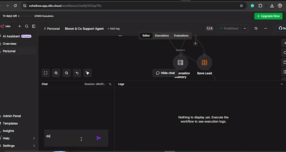This screenshot has height=152, width=286.
Task: Click the site info icon in address bar
Action: pos(25,5)
